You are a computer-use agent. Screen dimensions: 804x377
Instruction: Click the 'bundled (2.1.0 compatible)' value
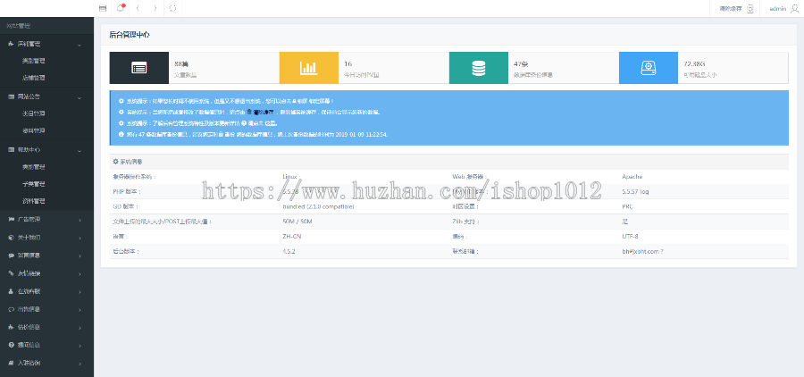[x=318, y=206]
